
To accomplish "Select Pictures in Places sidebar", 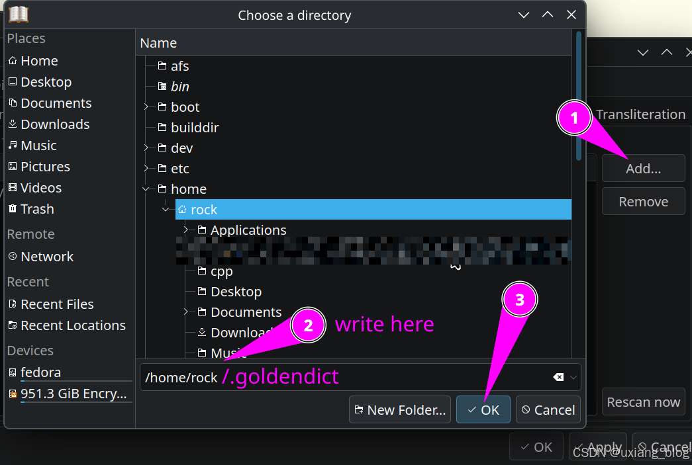I will 39,167.
